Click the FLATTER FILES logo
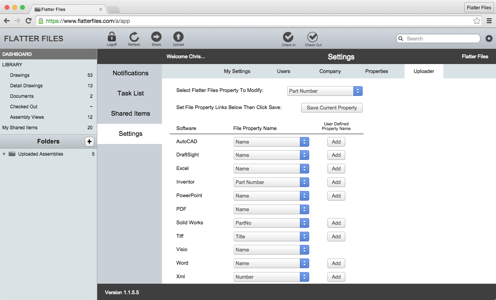The height and width of the screenshot is (300, 496). click(x=34, y=39)
